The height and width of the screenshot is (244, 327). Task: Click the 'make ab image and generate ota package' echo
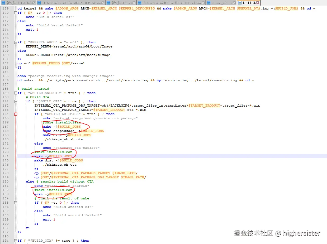[x=90, y=118]
